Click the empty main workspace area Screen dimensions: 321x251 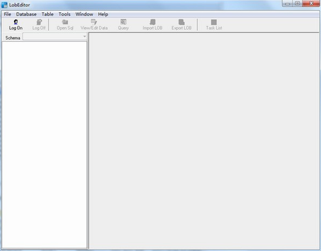coord(204,141)
